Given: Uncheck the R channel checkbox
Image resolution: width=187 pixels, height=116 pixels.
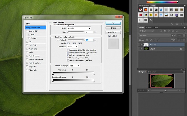Looking at the screenshot, I should [x=68, y=43].
